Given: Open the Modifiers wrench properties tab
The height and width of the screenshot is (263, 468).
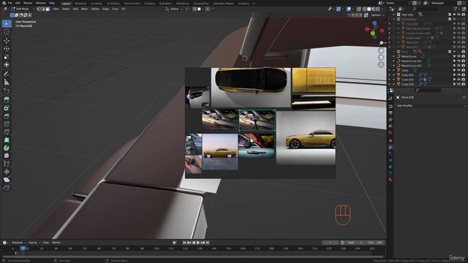Looking at the screenshot, I should pyautogui.click(x=390, y=148).
